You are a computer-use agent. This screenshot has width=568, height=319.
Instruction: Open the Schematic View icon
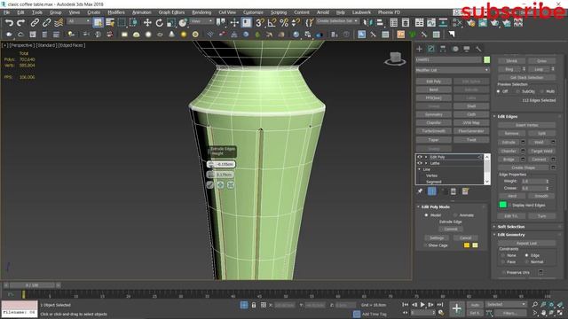pos(443,23)
